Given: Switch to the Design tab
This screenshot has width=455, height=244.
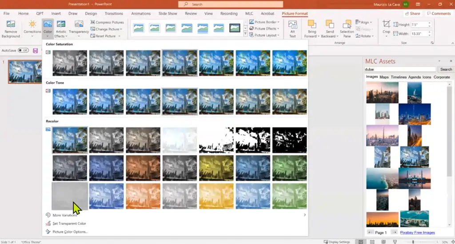Looking at the screenshot, I should tap(91, 14).
